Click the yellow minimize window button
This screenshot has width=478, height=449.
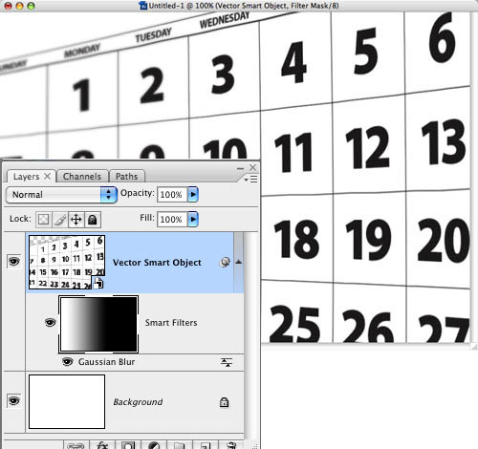coord(19,6)
